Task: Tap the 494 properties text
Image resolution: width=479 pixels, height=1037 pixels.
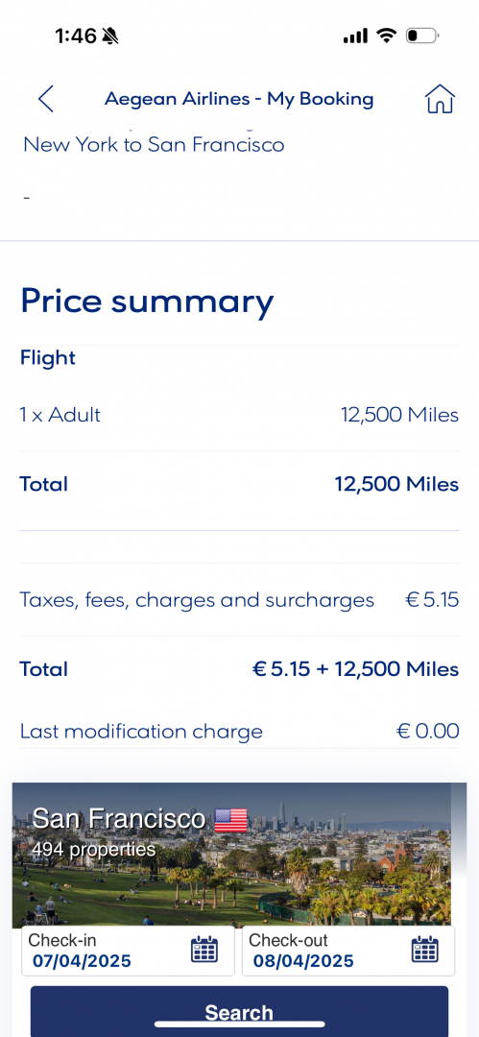Action: [x=93, y=849]
